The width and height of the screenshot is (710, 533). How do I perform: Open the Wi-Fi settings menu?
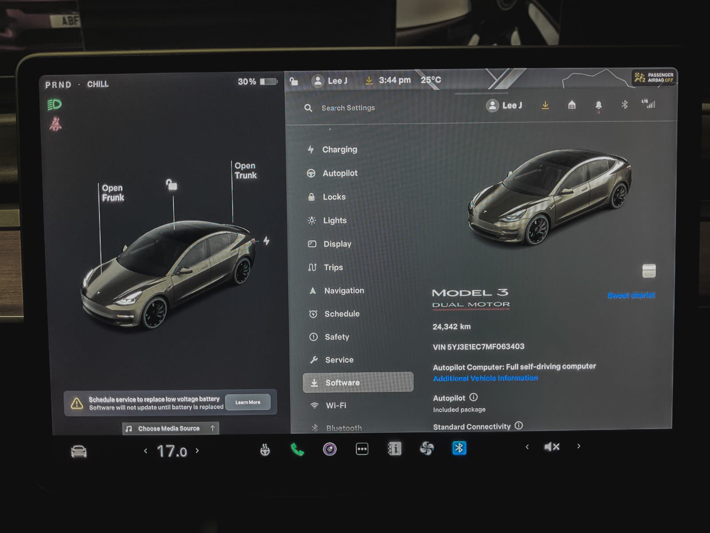328,406
